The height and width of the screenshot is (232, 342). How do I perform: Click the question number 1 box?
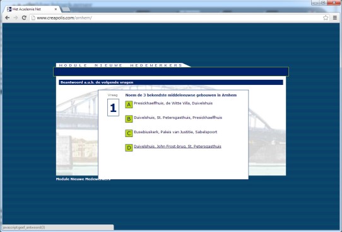[113, 108]
